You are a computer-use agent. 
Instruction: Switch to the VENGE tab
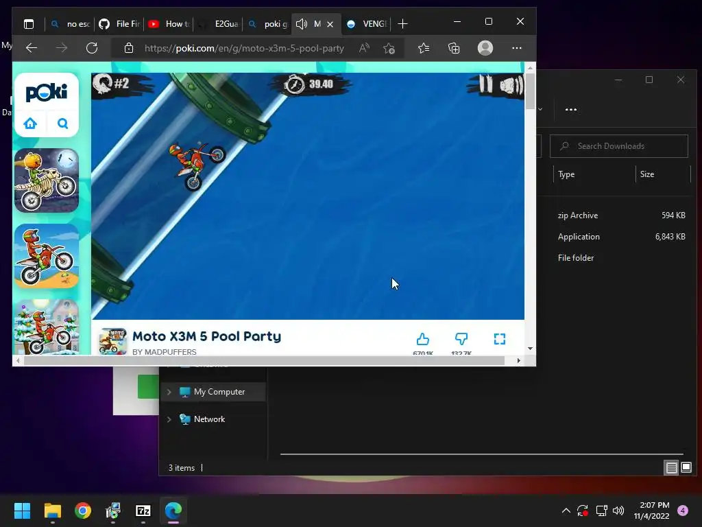point(366,24)
